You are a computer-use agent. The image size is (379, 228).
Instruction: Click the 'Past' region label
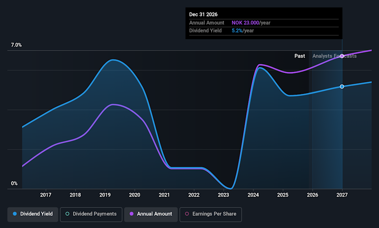(300, 56)
